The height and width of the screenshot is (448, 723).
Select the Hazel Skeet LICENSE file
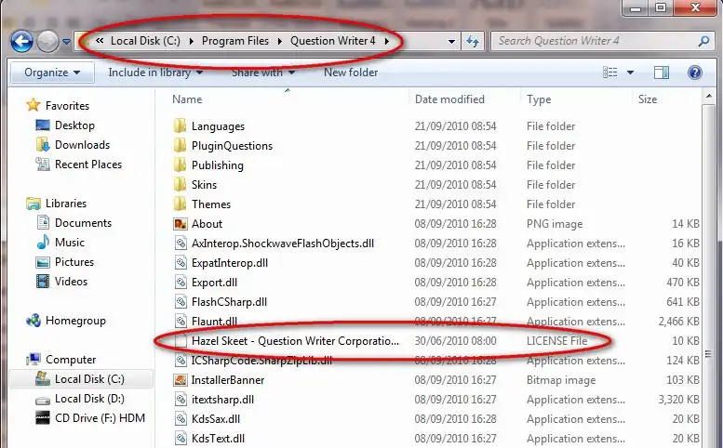pyautogui.click(x=294, y=341)
